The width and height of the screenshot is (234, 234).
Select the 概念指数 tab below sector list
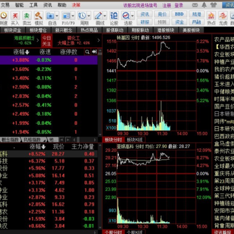click(10, 140)
